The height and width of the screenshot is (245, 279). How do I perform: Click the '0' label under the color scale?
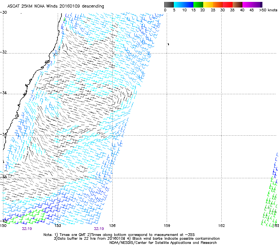click(x=165, y=10)
